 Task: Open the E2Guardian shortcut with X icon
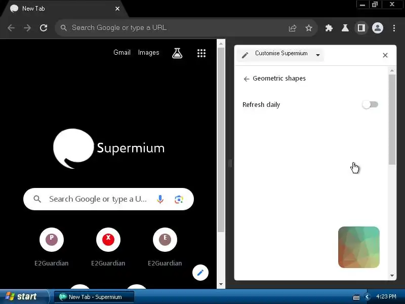click(108, 240)
